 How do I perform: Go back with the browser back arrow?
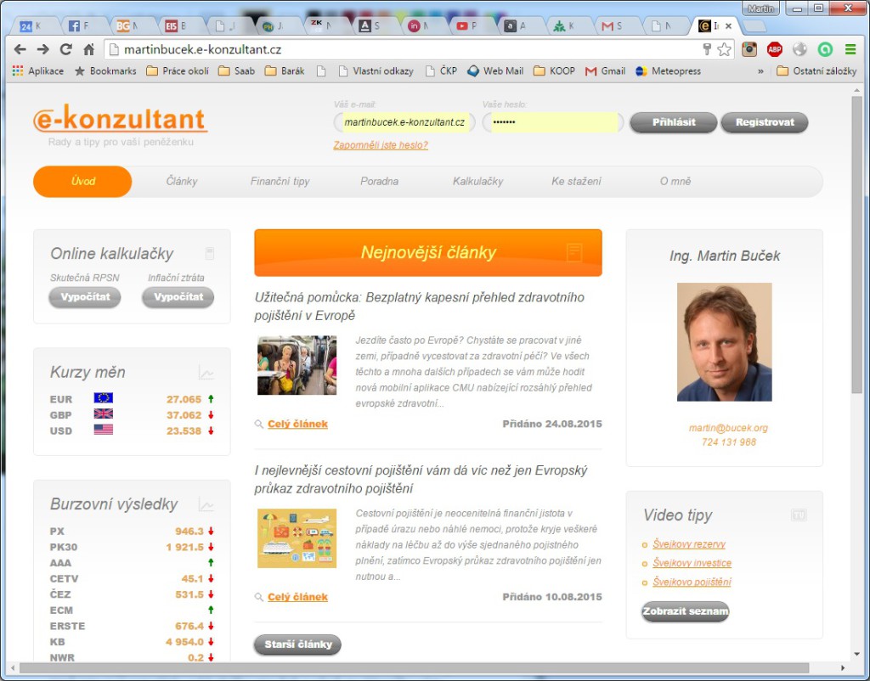click(20, 49)
